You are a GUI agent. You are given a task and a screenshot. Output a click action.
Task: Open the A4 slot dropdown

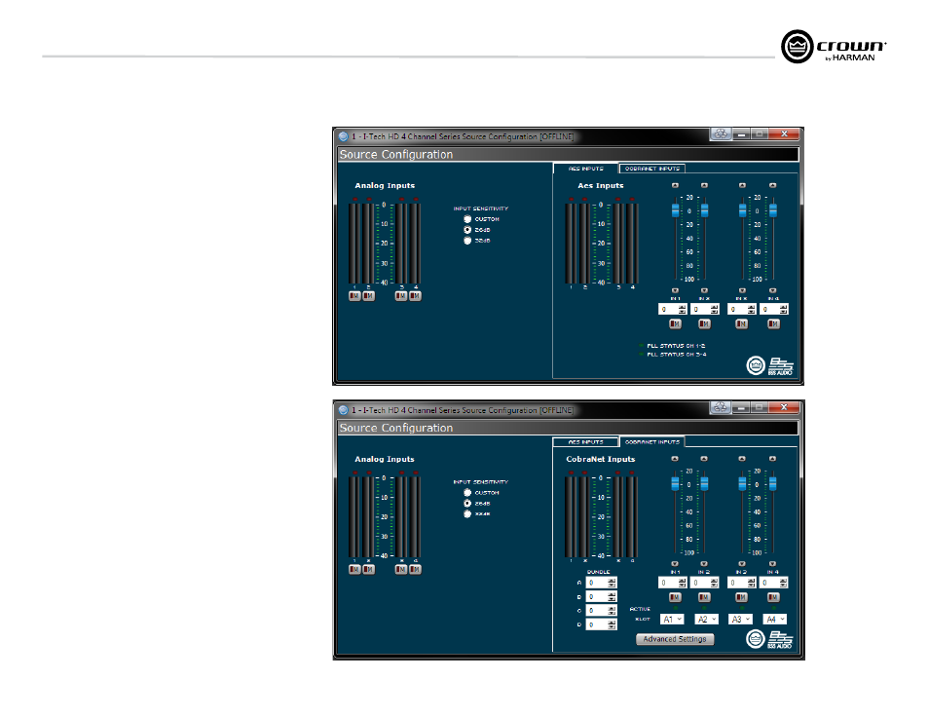coord(775,619)
